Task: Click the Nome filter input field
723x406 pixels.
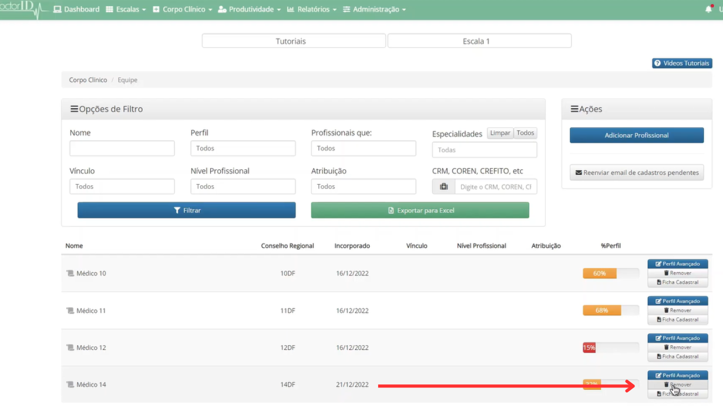Action: 122,148
